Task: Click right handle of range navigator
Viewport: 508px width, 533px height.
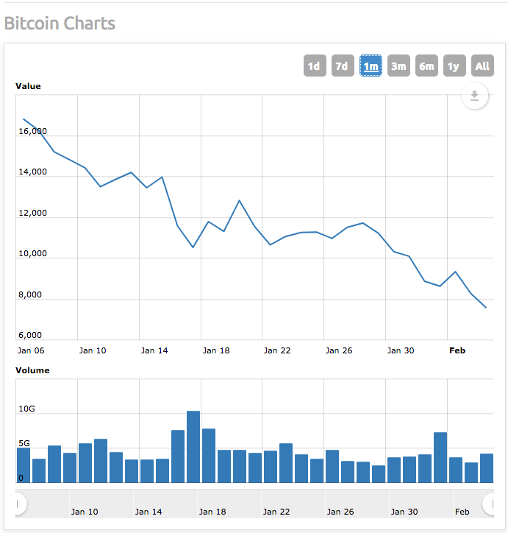Action: tap(490, 504)
